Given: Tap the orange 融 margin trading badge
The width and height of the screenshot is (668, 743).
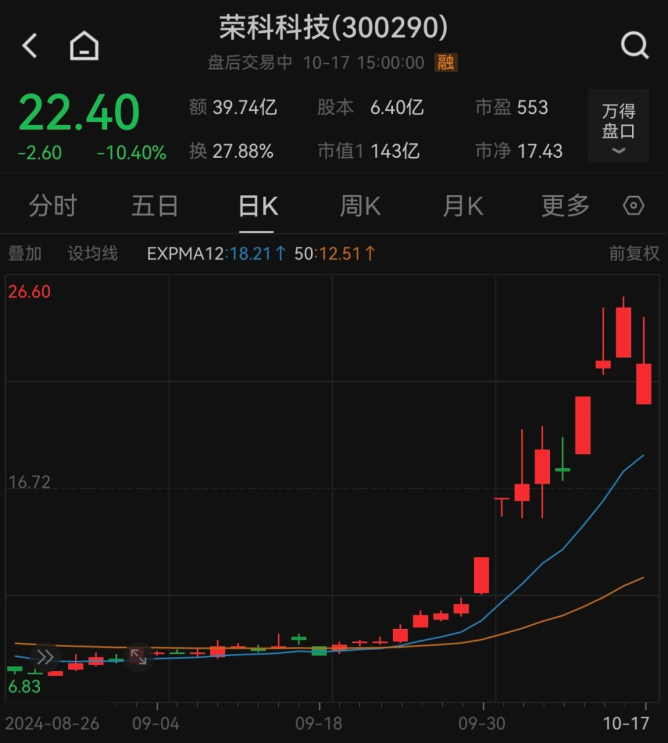Looking at the screenshot, I should click(447, 62).
